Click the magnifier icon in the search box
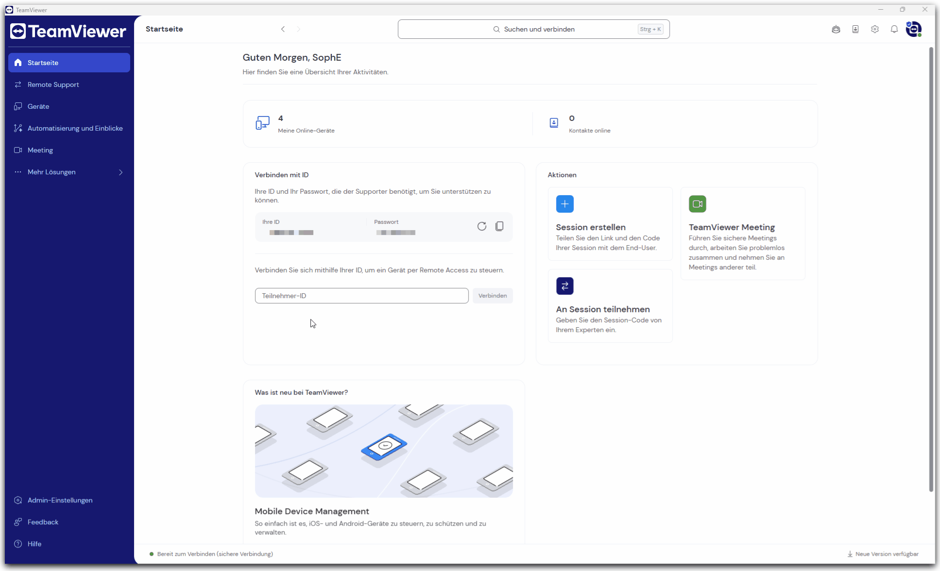Viewport: 940px width, 571px height. (496, 29)
